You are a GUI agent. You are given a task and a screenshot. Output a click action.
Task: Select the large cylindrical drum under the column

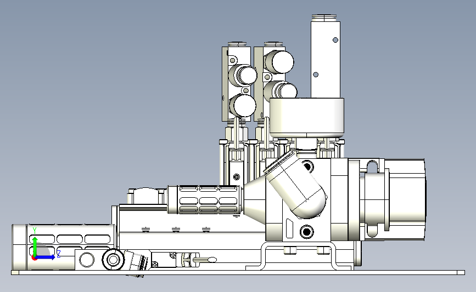(307, 117)
